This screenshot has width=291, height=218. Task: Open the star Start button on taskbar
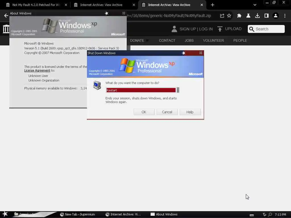tap(5, 214)
